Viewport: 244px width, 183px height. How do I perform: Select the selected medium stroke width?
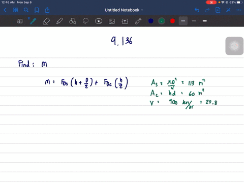click(x=183, y=21)
